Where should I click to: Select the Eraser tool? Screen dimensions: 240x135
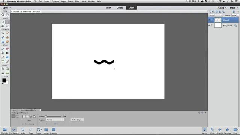(7, 49)
